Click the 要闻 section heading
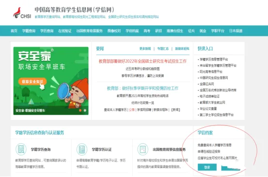 click(x=100, y=48)
